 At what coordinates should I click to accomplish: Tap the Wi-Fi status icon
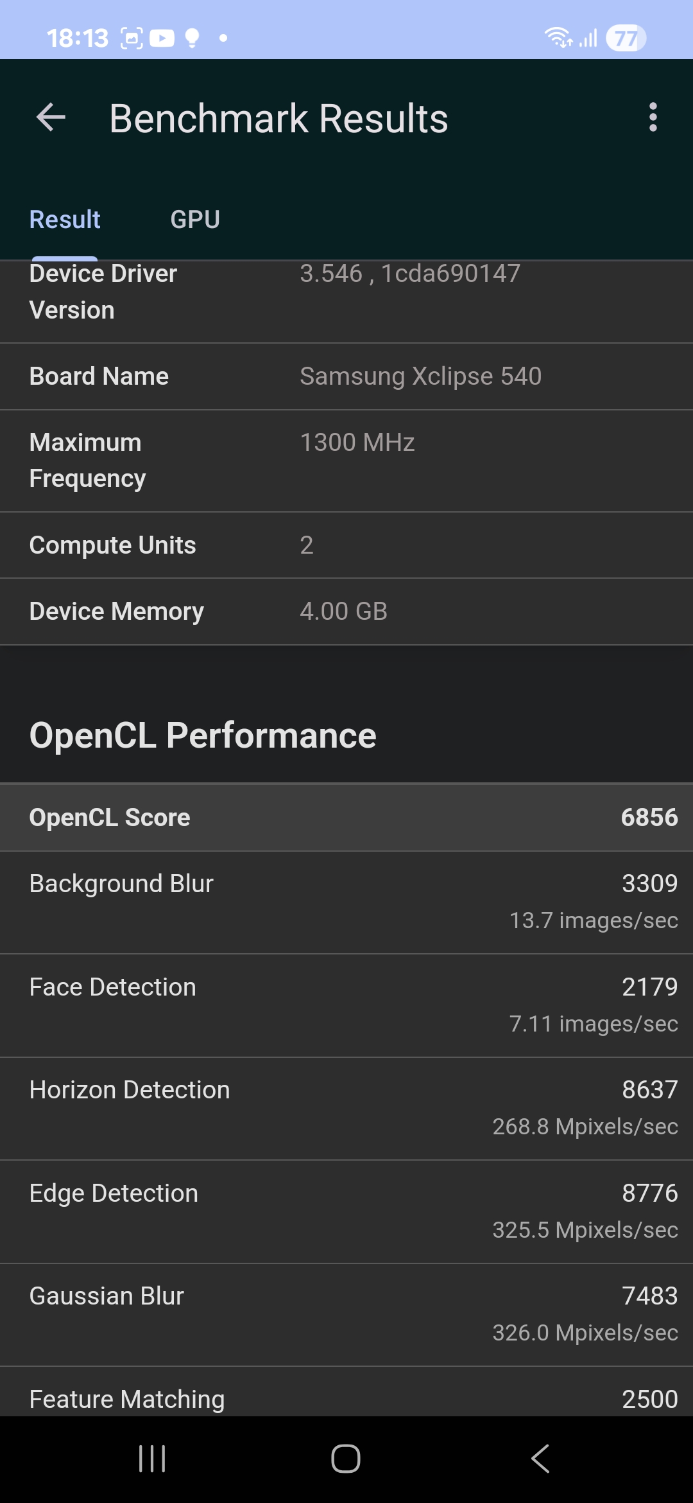[557, 39]
